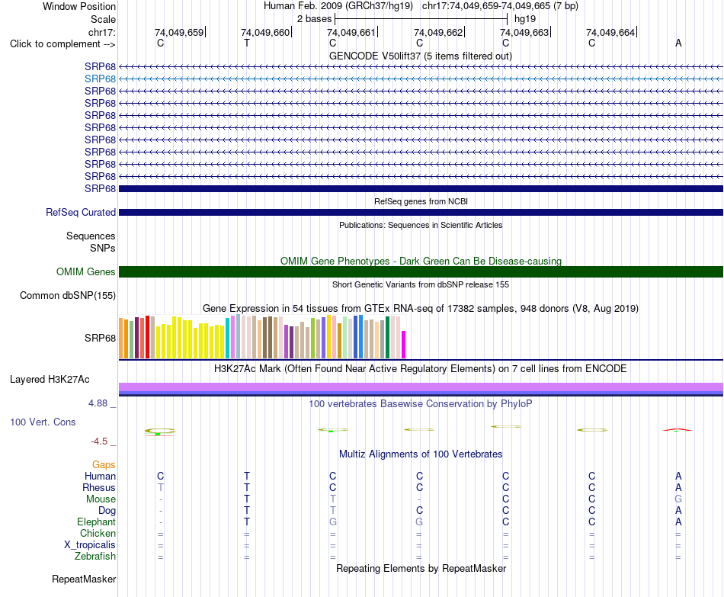Image resolution: width=724 pixels, height=597 pixels.
Task: Click the red PhyloP conservation mark
Action: click(678, 430)
